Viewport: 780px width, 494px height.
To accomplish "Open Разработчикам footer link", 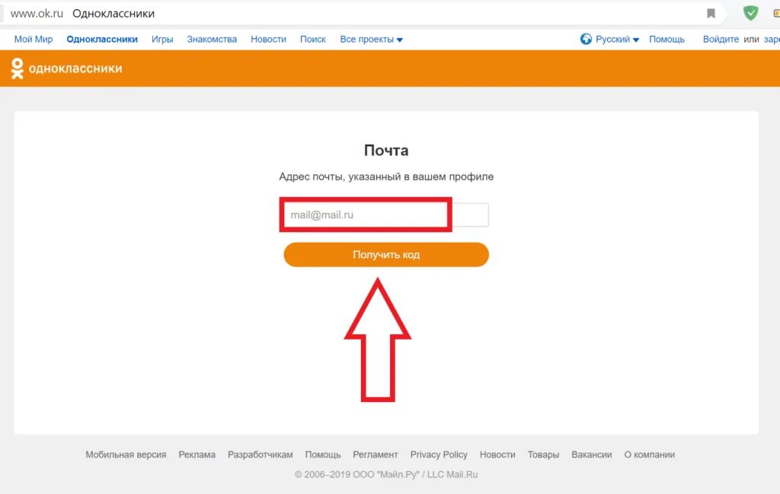I will 261,454.
